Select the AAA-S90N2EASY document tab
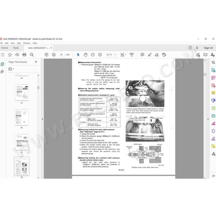 click(x=38, y=48)
